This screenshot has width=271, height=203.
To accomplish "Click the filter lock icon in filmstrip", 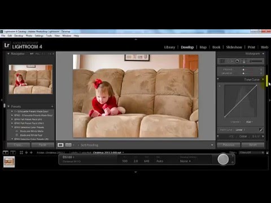I will tap(267, 153).
